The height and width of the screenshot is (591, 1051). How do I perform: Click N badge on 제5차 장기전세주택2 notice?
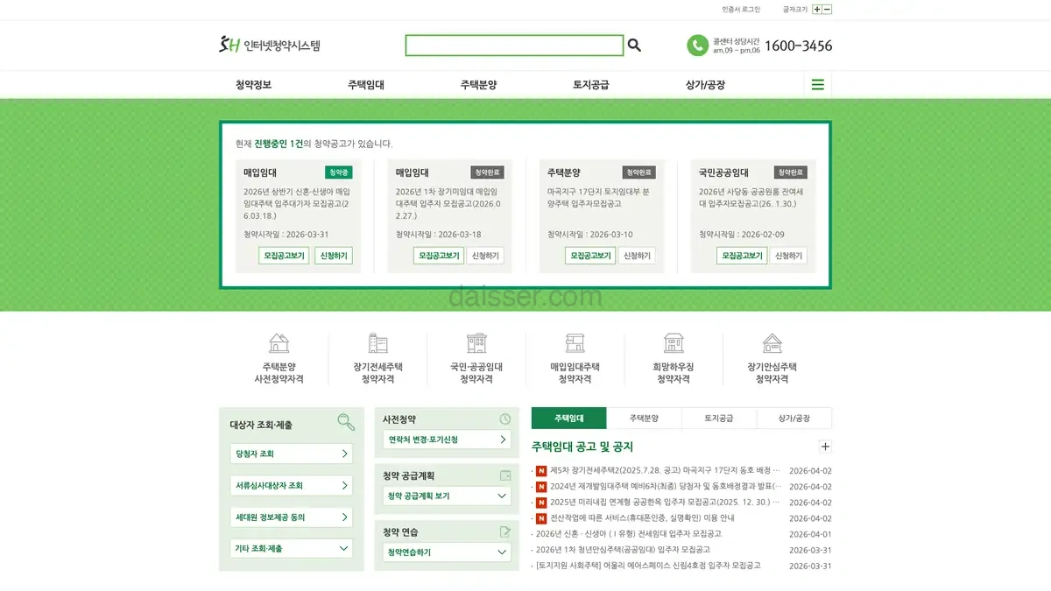pos(541,471)
